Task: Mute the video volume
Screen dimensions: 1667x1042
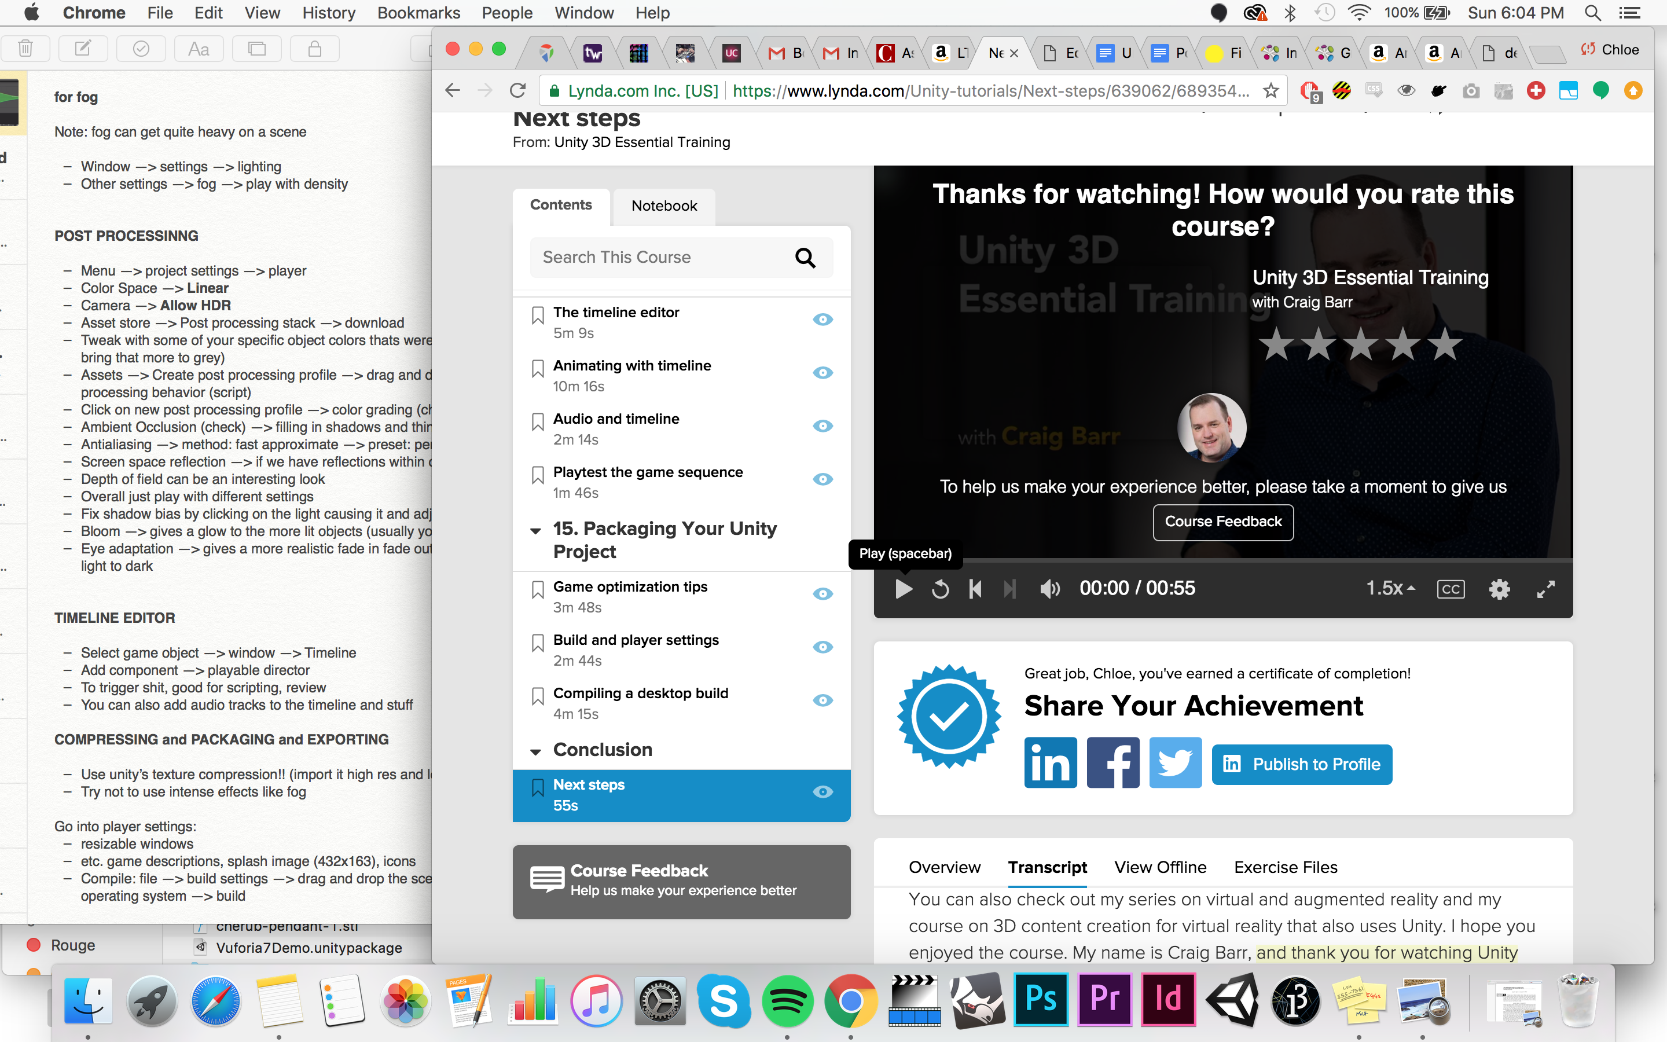Action: click(1050, 589)
